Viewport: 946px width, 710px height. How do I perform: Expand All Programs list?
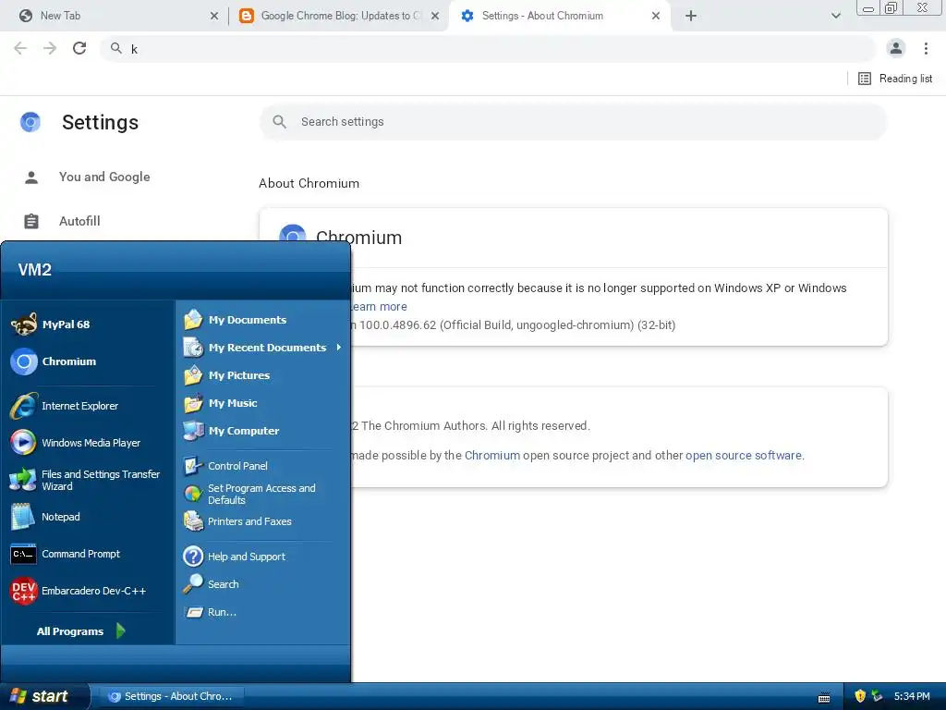tap(81, 630)
